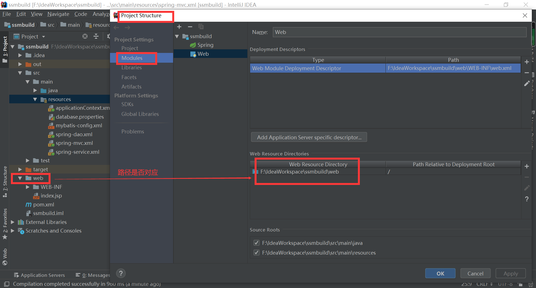Click the Cancel button

tap(475, 273)
